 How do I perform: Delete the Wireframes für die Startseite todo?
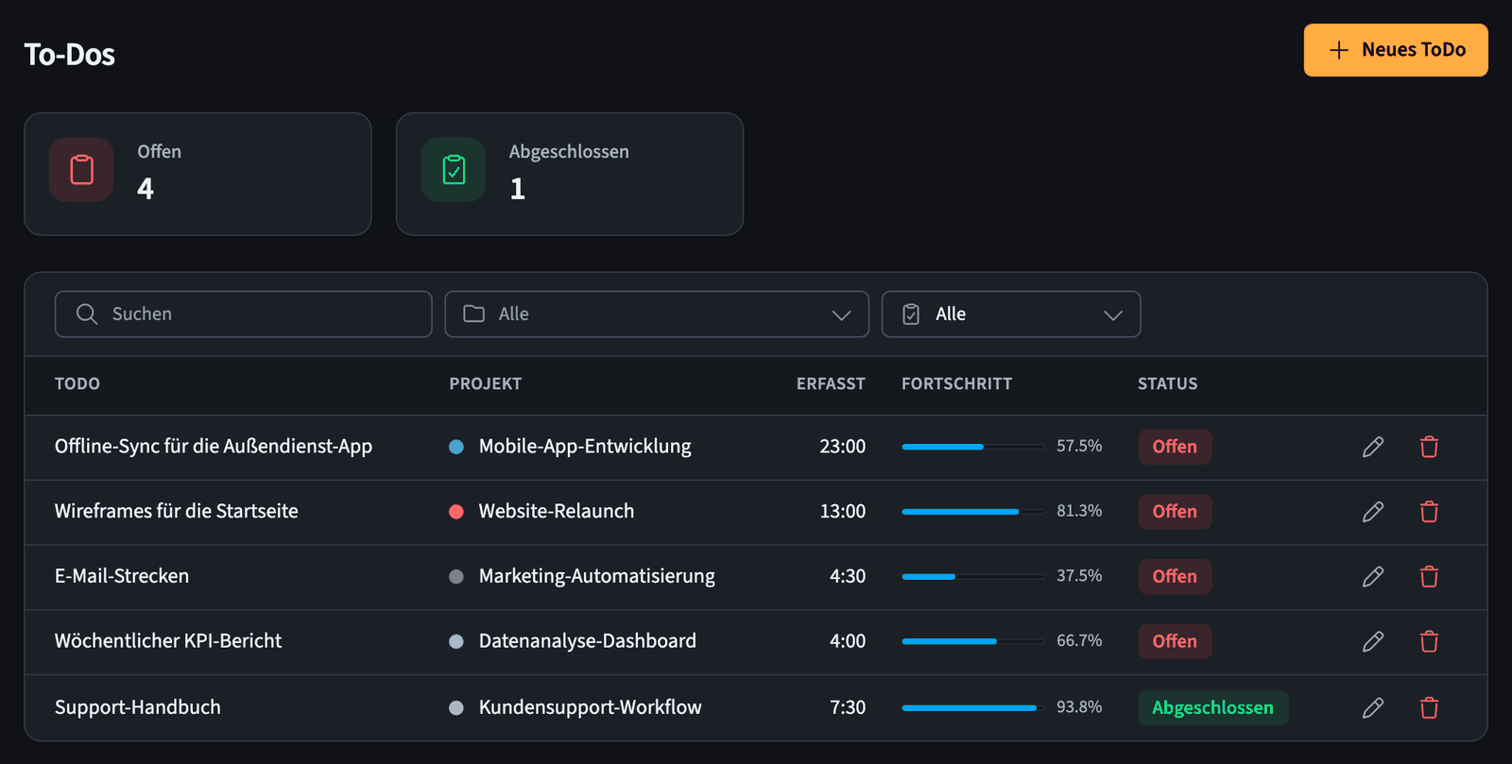coord(1429,512)
